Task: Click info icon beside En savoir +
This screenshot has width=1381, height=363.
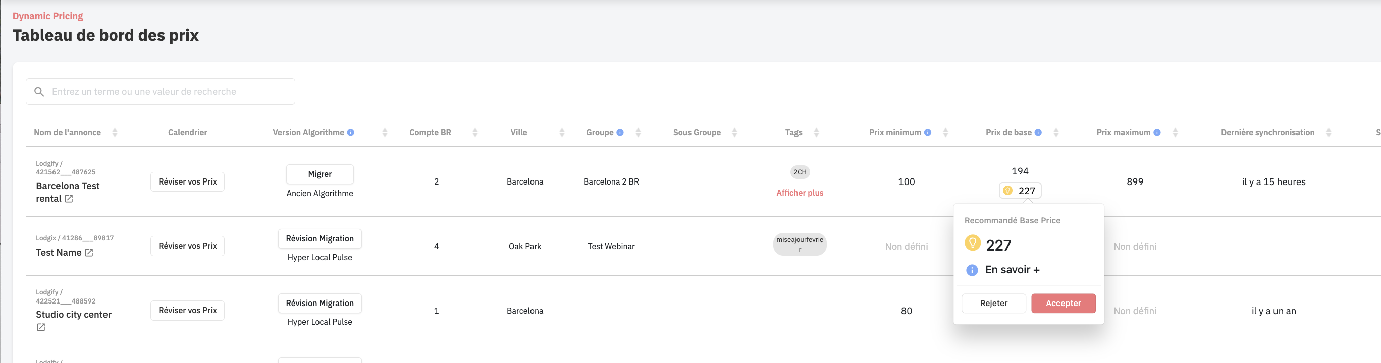Action: [972, 270]
